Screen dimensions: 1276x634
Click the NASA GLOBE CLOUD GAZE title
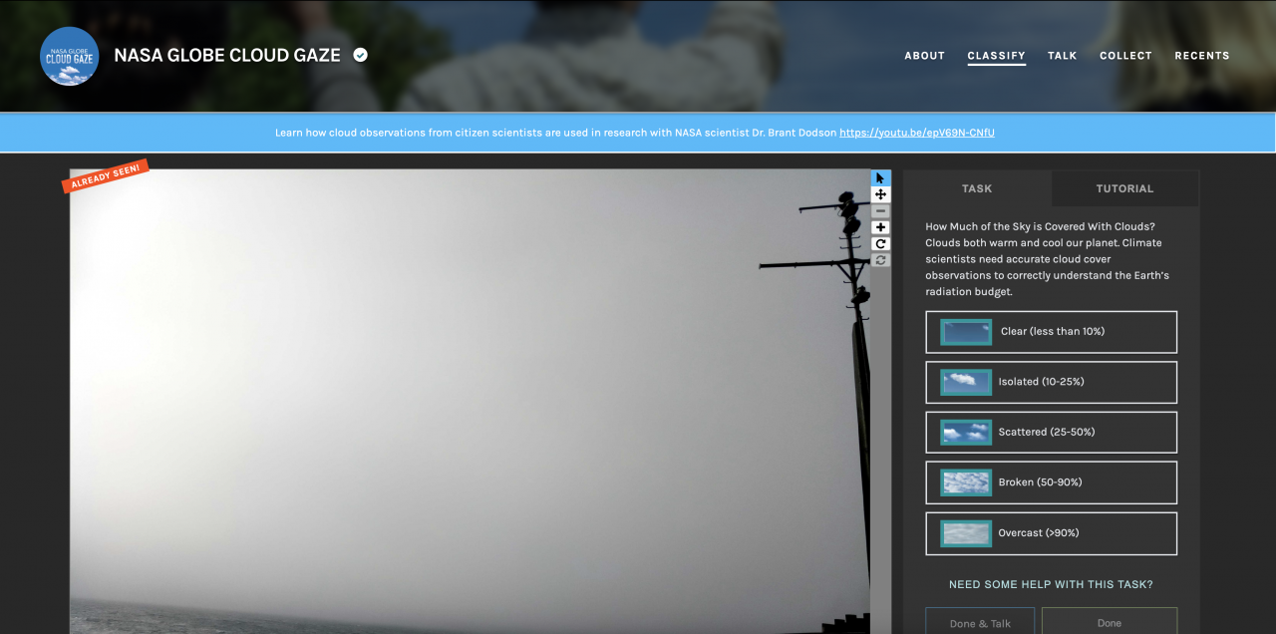click(x=227, y=56)
